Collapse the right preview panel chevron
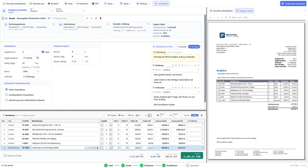 coord(304,11)
